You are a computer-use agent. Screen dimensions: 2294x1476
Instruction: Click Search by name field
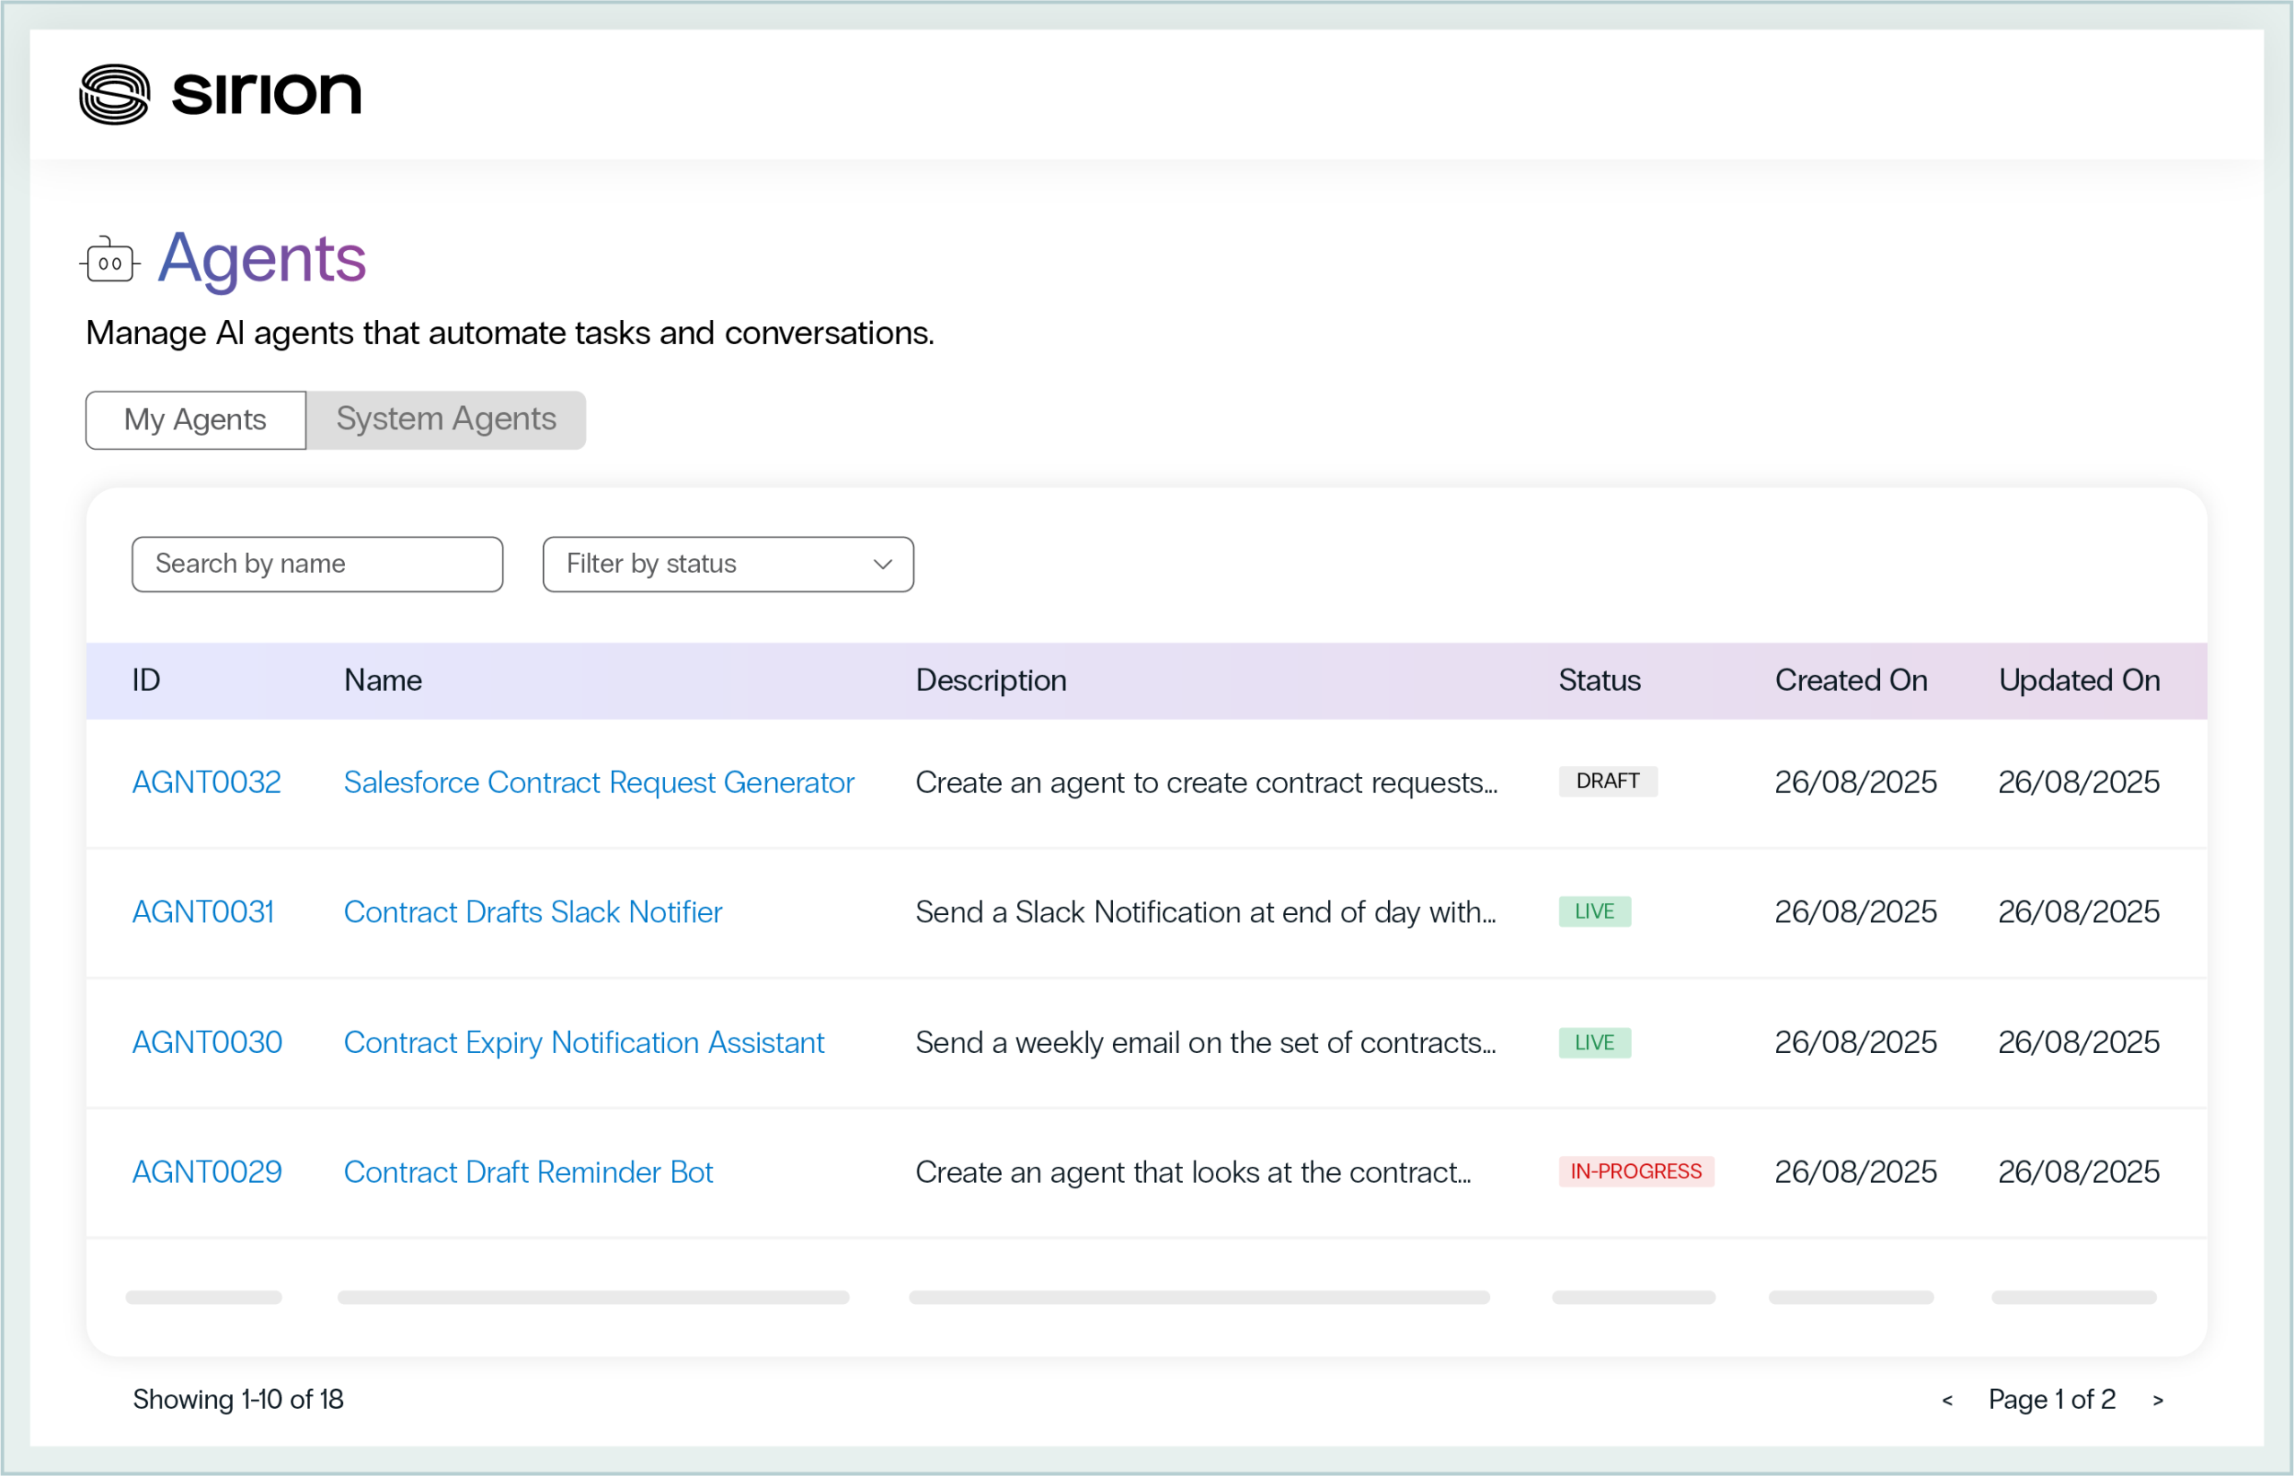pyautogui.click(x=316, y=565)
